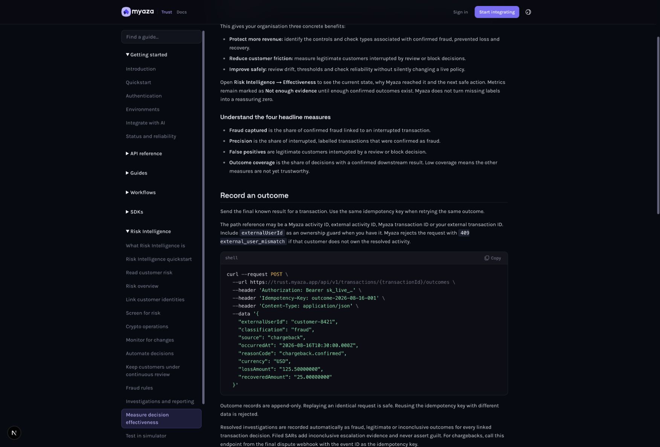Viewport: 660px width, 447px height.
Task: Toggle the dark mode theme icon
Action: tap(528, 12)
